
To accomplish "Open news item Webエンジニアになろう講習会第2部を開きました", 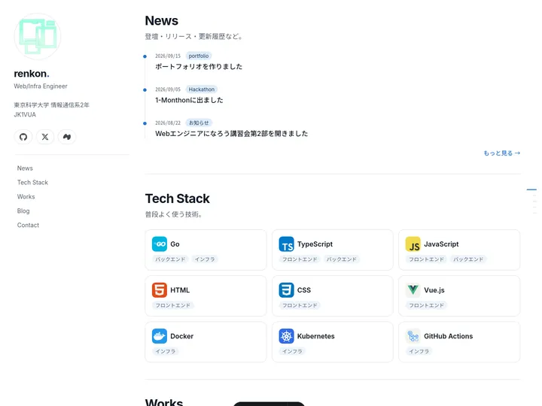I will 231,134.
